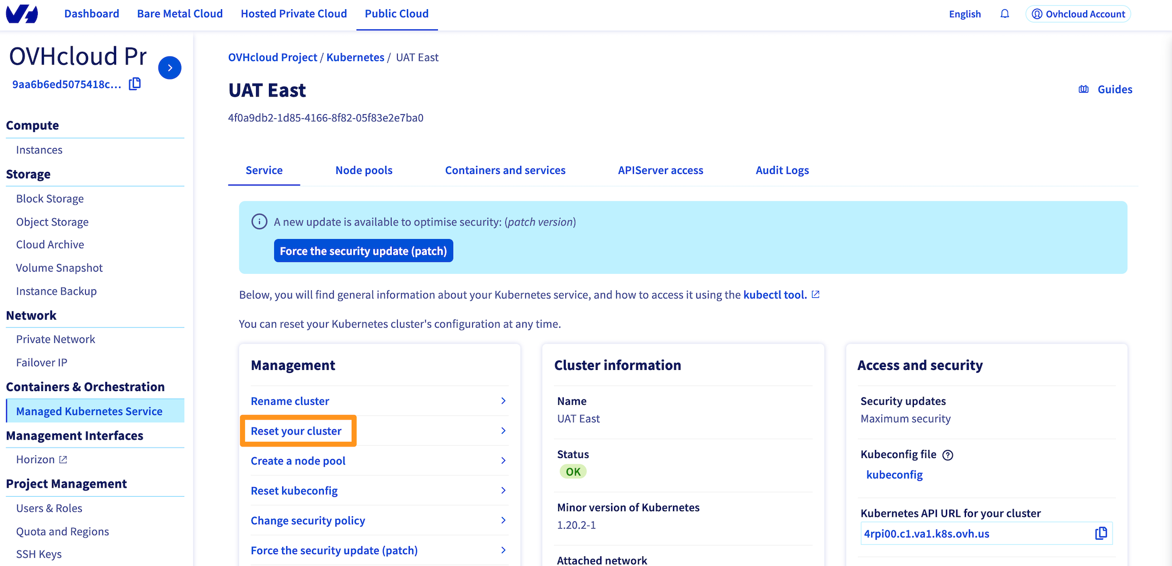Select Managed Kubernetes Service in sidebar

[x=95, y=411]
